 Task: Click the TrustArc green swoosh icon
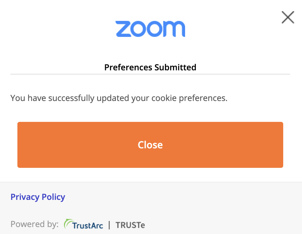click(67, 224)
